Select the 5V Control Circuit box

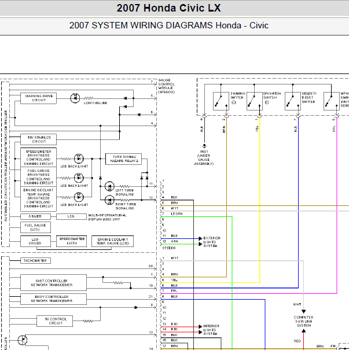tap(55, 321)
